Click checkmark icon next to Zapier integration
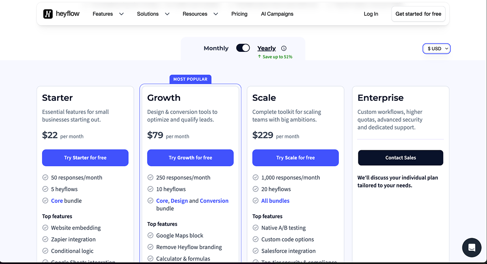 click(x=45, y=239)
